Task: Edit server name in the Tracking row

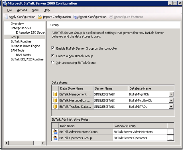Action: (111, 107)
